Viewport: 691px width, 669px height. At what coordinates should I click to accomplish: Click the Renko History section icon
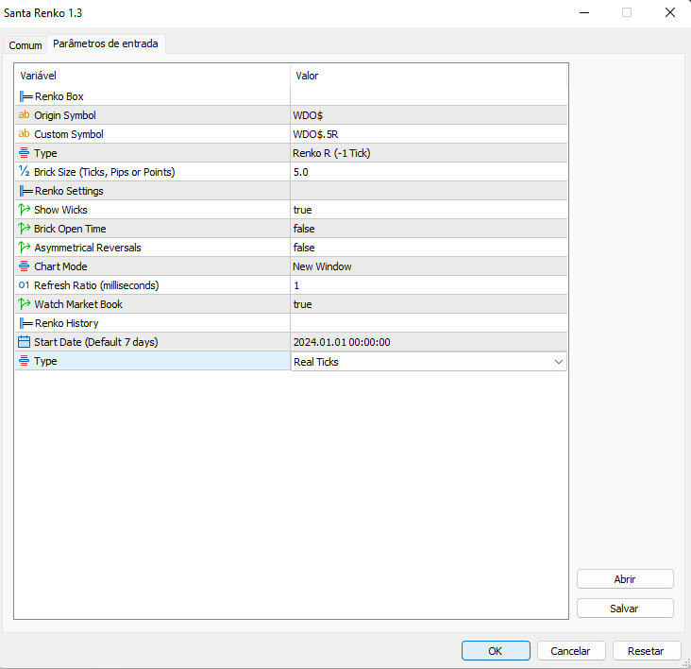pyautogui.click(x=26, y=323)
